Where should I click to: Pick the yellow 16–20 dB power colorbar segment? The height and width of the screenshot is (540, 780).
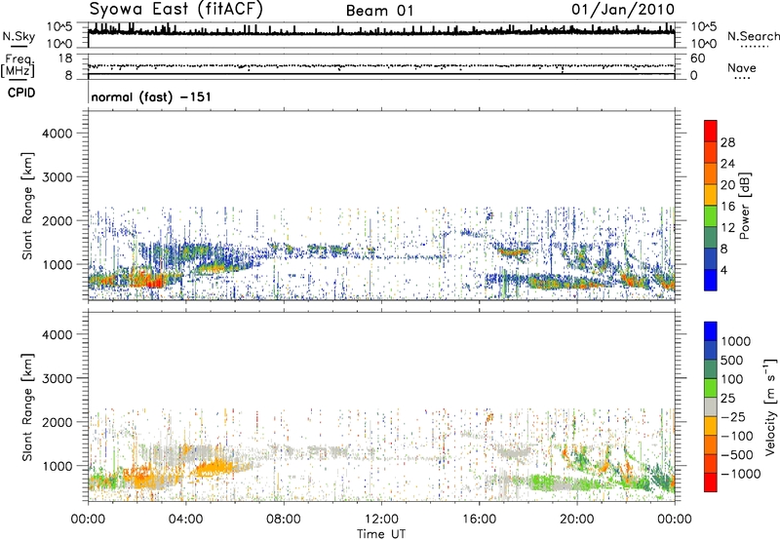pos(711,195)
